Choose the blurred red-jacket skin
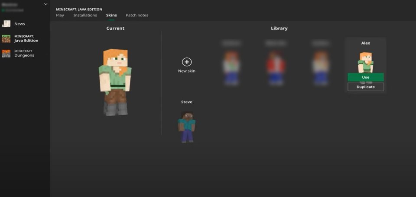 click(276, 68)
